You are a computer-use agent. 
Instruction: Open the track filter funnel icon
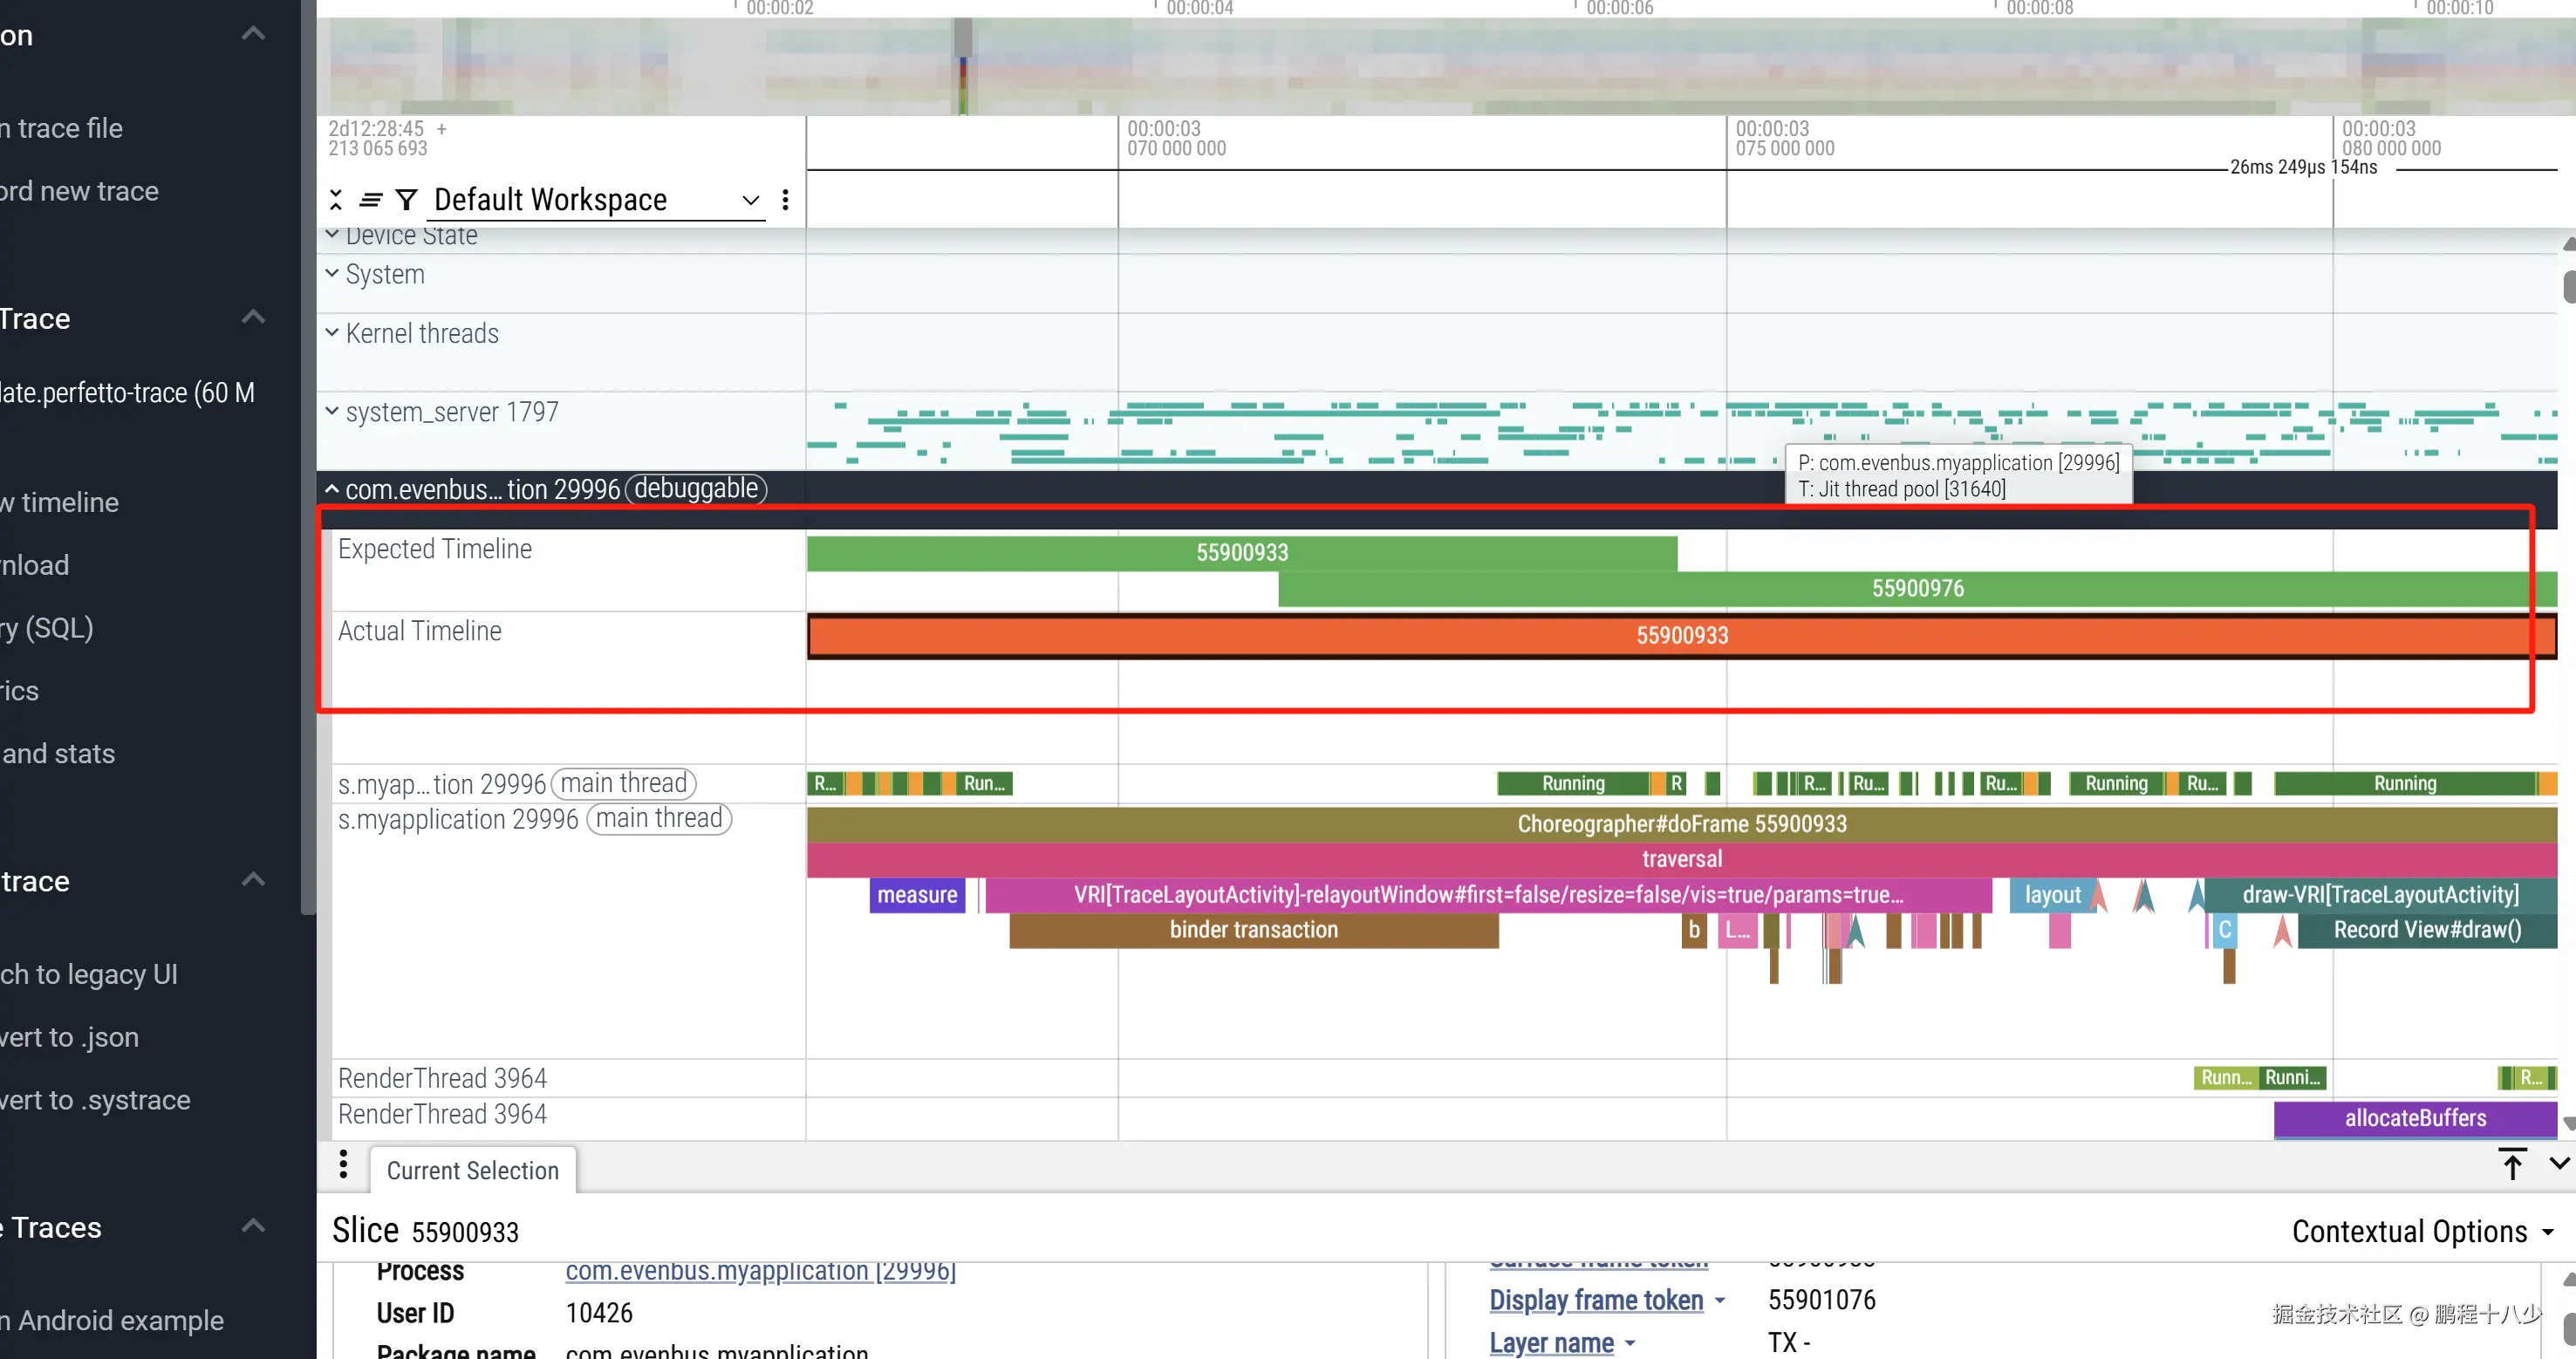pyautogui.click(x=406, y=200)
